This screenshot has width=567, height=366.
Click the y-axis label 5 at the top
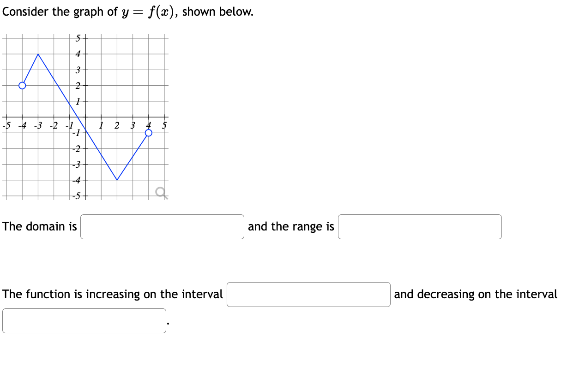click(78, 37)
